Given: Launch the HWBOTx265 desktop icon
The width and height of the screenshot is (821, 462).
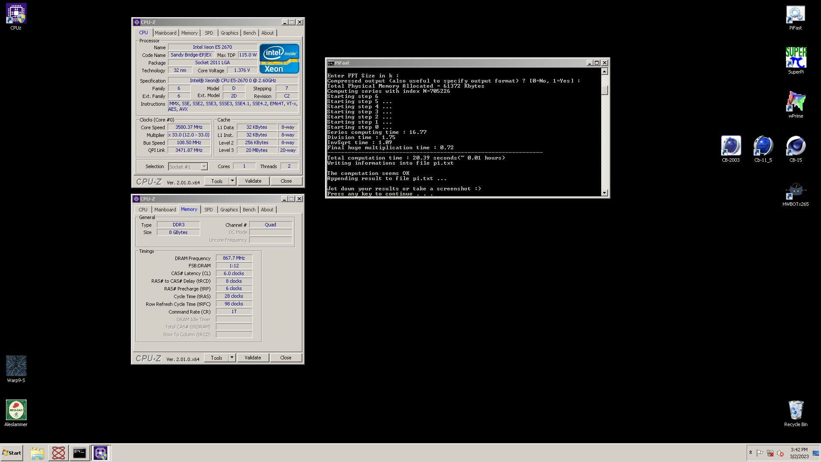Looking at the screenshot, I should point(795,193).
